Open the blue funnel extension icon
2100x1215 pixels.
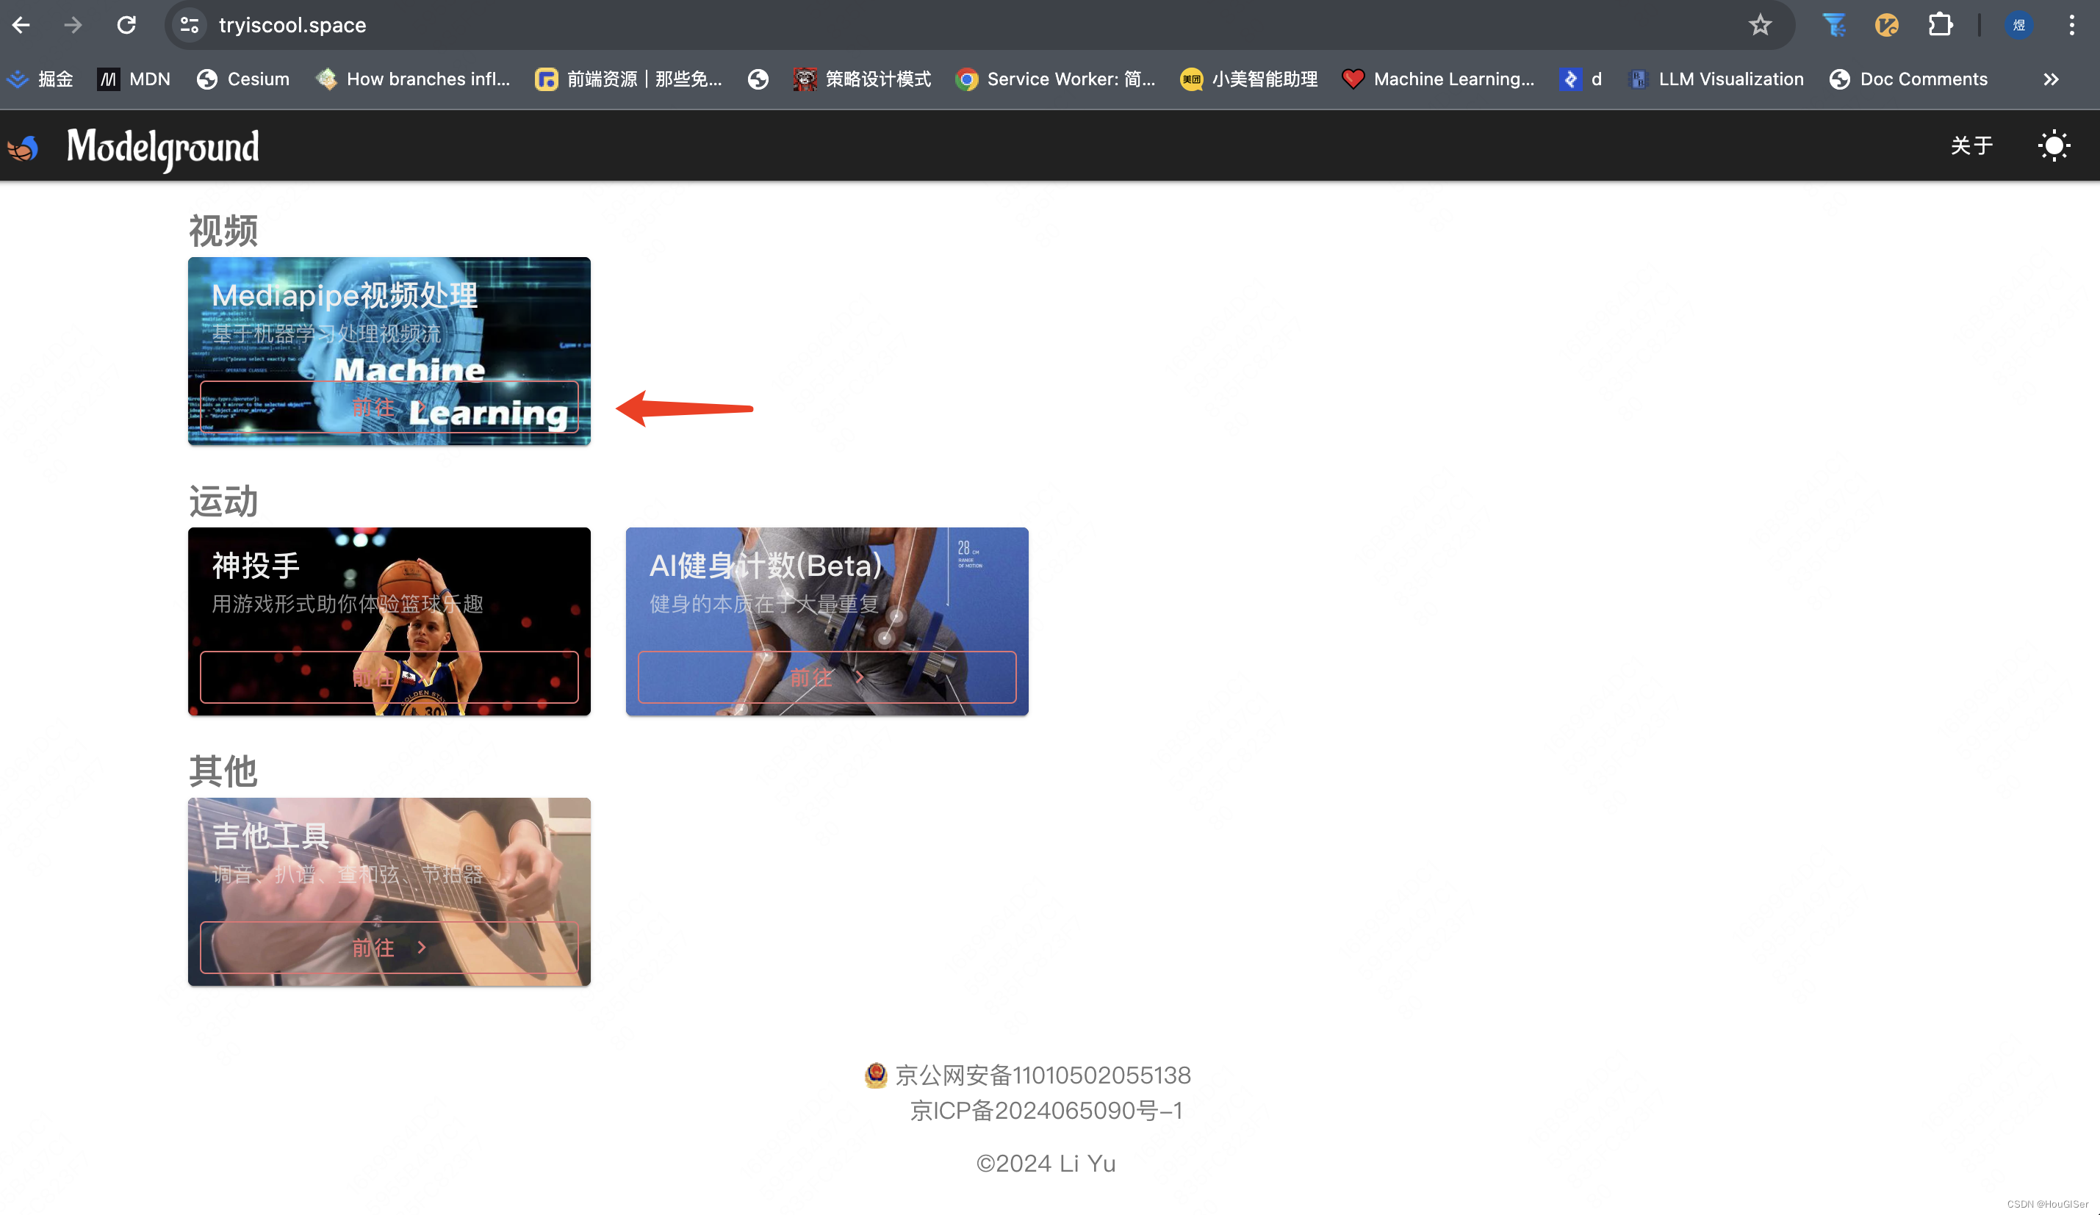1834,25
